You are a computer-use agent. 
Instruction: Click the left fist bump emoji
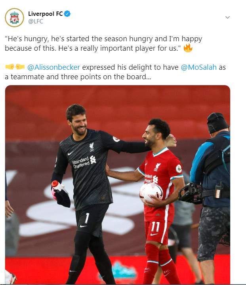(x=10, y=67)
